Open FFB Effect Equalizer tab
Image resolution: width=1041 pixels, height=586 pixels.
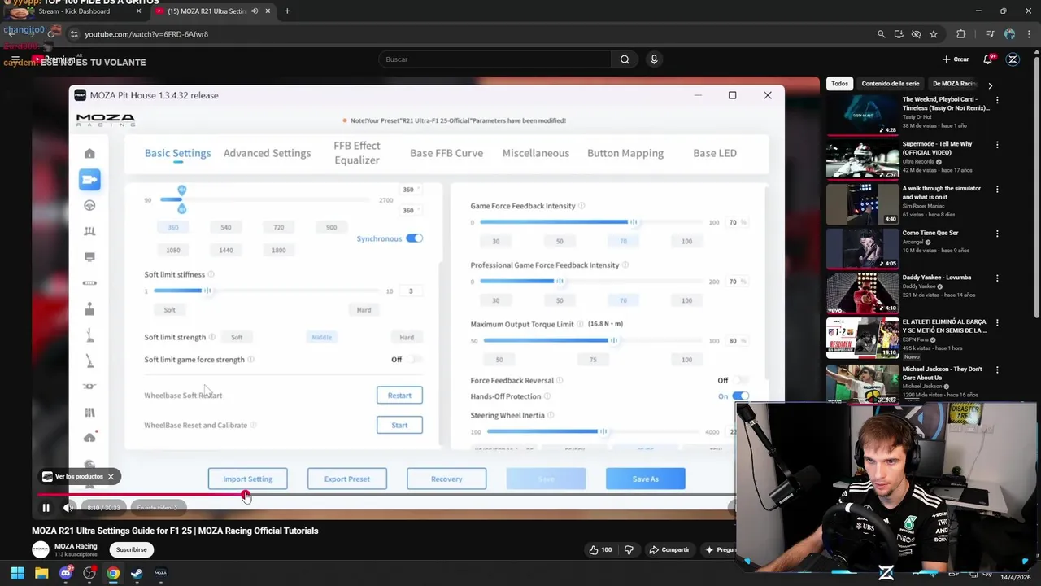point(357,153)
